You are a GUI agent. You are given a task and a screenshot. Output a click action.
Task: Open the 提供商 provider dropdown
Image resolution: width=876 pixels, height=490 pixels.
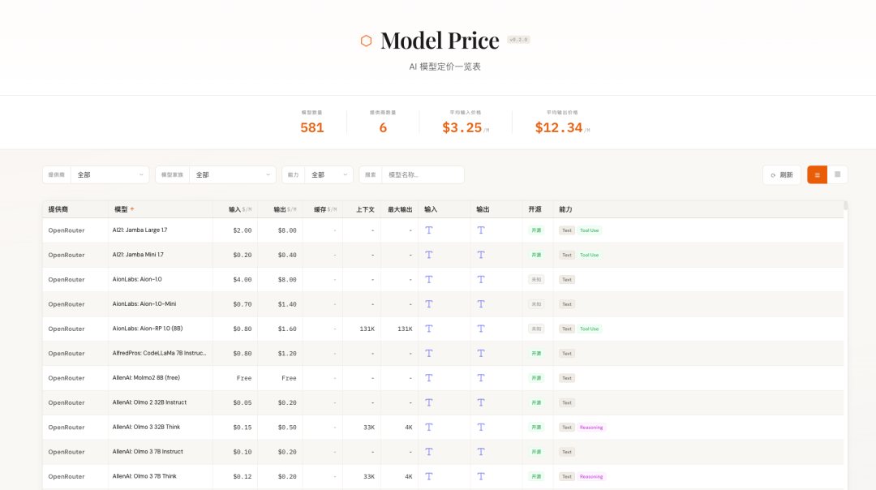[109, 174]
